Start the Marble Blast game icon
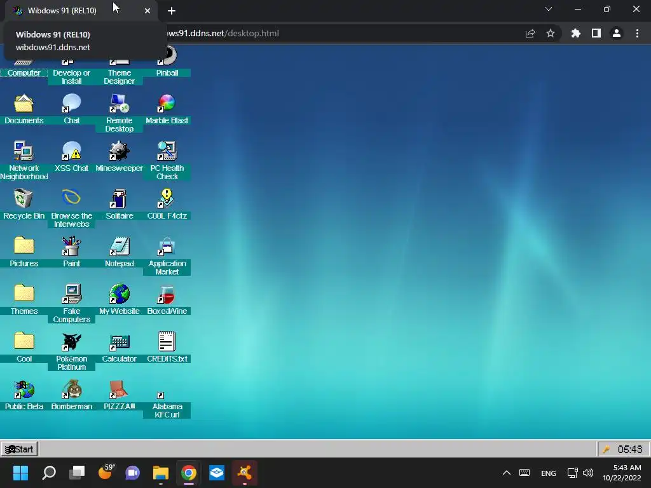651x488 pixels. pyautogui.click(x=167, y=104)
